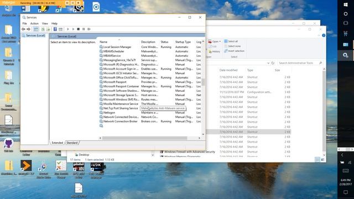Click the Services vertical scrollbar down arrow
Image resolution: width=354 pixels, height=199 pixels.
[203, 134]
